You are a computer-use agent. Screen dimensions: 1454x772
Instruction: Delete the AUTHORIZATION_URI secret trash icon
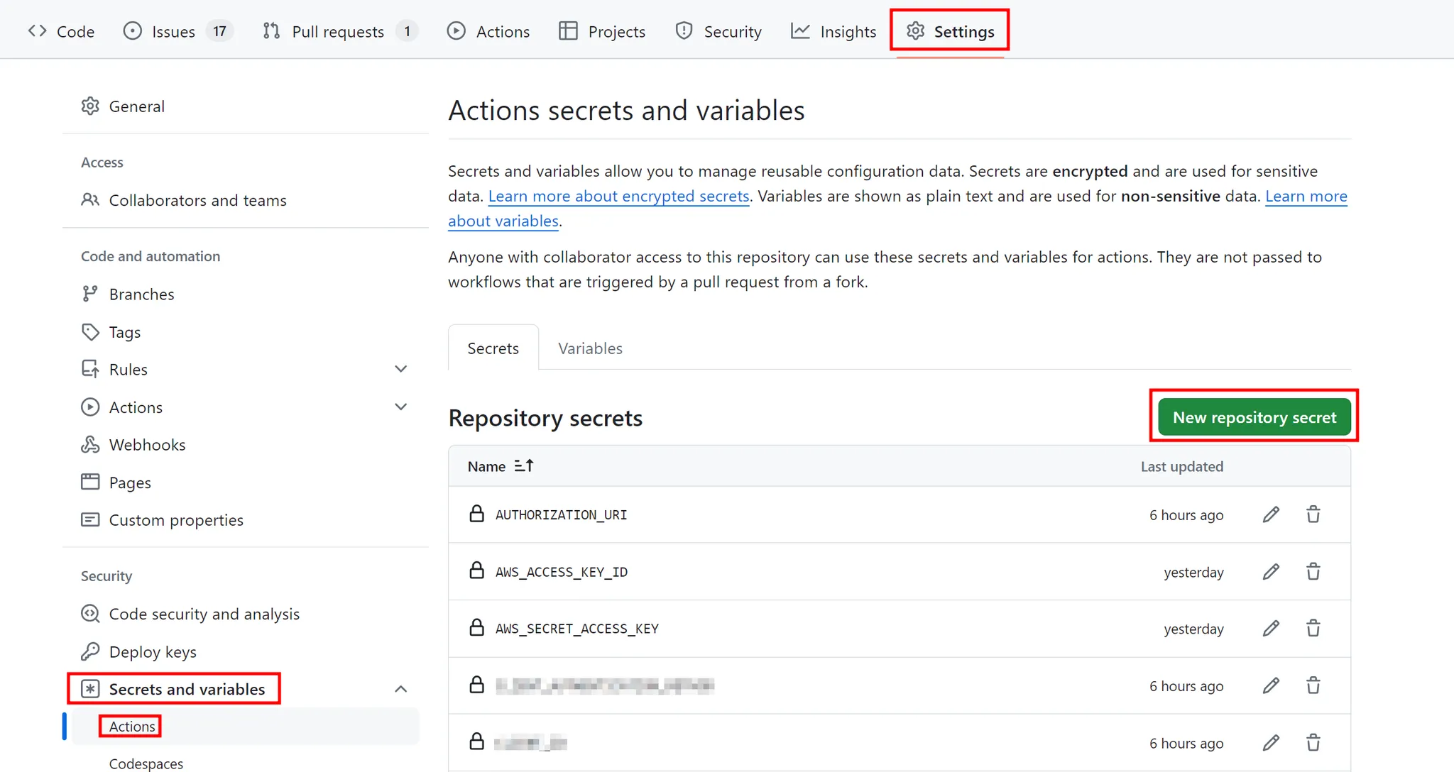[x=1313, y=514]
